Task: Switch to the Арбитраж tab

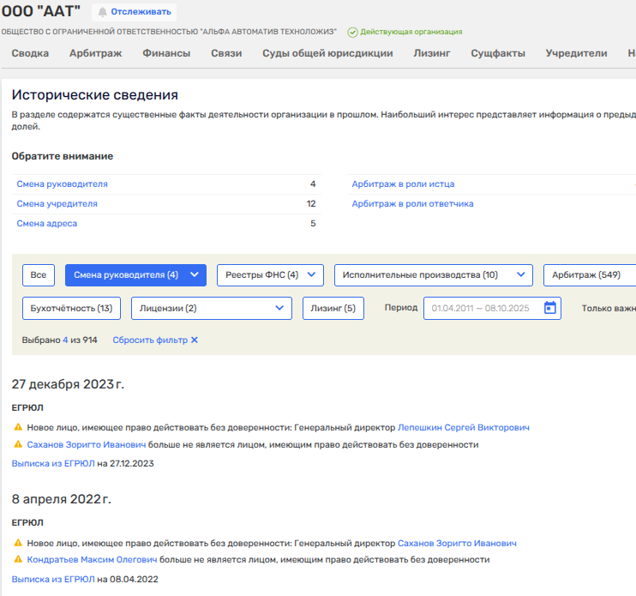Action: [x=96, y=53]
